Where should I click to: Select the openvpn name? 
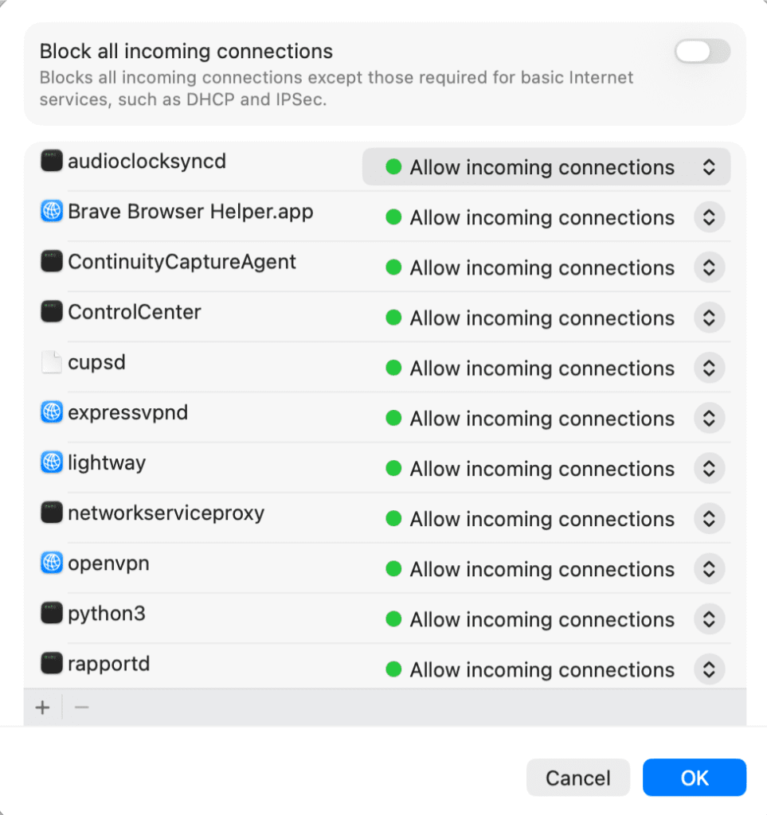[x=108, y=564]
